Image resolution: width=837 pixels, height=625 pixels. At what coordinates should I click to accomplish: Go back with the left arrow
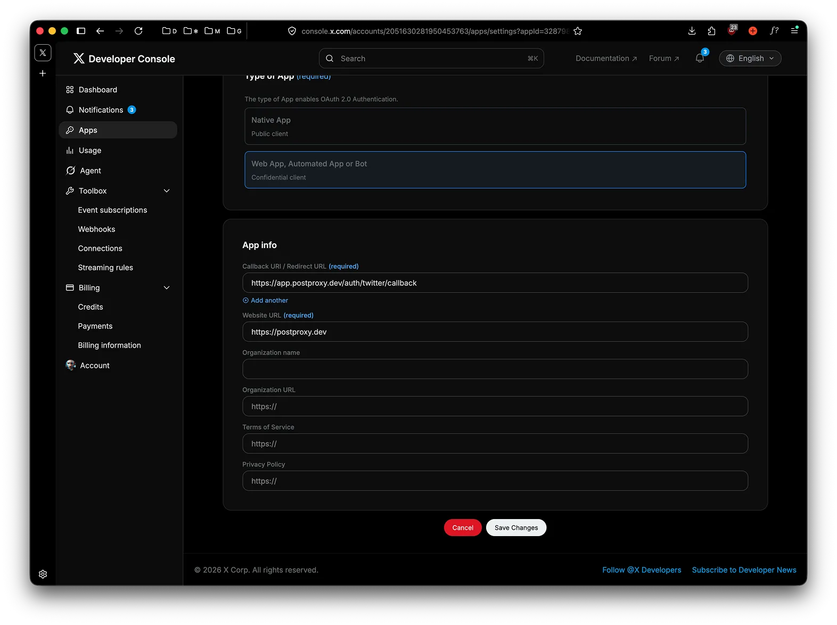point(100,31)
